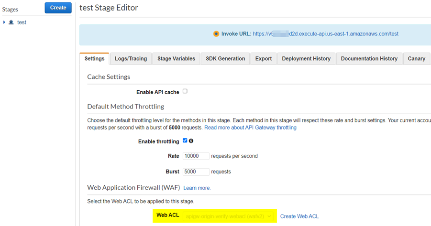Click the Cache Settings heading
This screenshot has width=431, height=226.
click(x=109, y=77)
